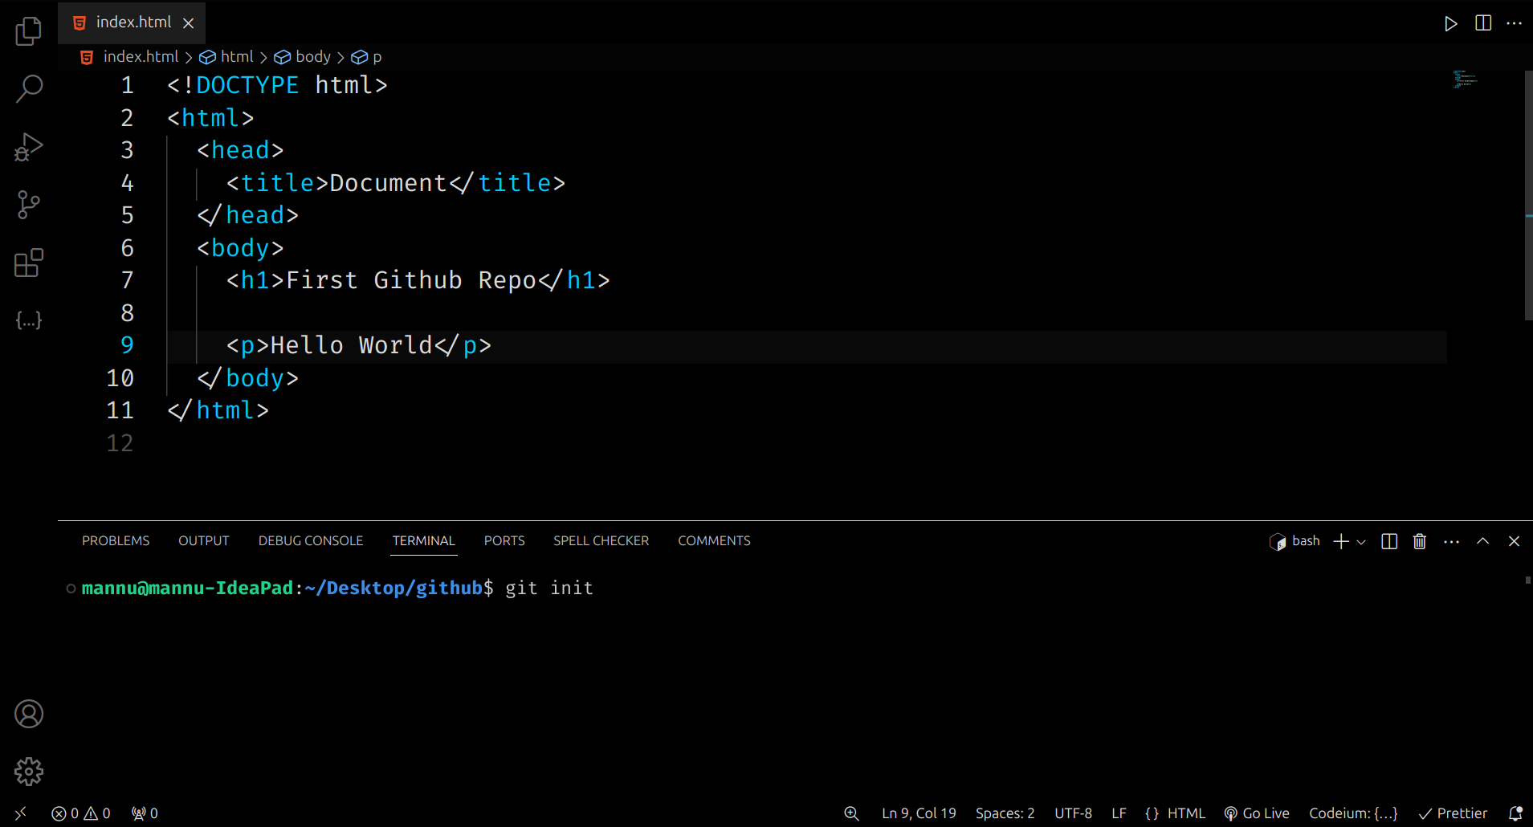The width and height of the screenshot is (1533, 827).
Task: Open the Explorer view in activity bar
Action: click(x=29, y=31)
